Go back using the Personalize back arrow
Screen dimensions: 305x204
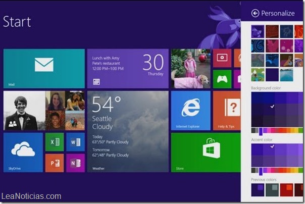pyautogui.click(x=255, y=13)
